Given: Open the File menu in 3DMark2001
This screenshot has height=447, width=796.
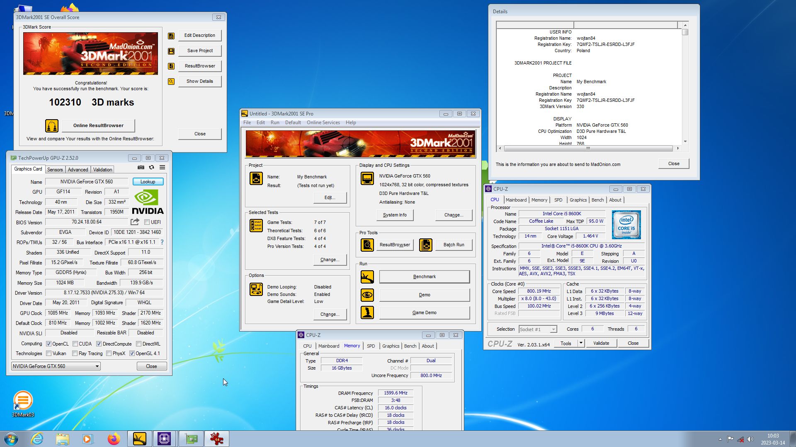Looking at the screenshot, I should pos(247,123).
